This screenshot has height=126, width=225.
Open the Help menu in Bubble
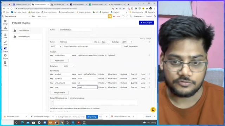[39, 16]
